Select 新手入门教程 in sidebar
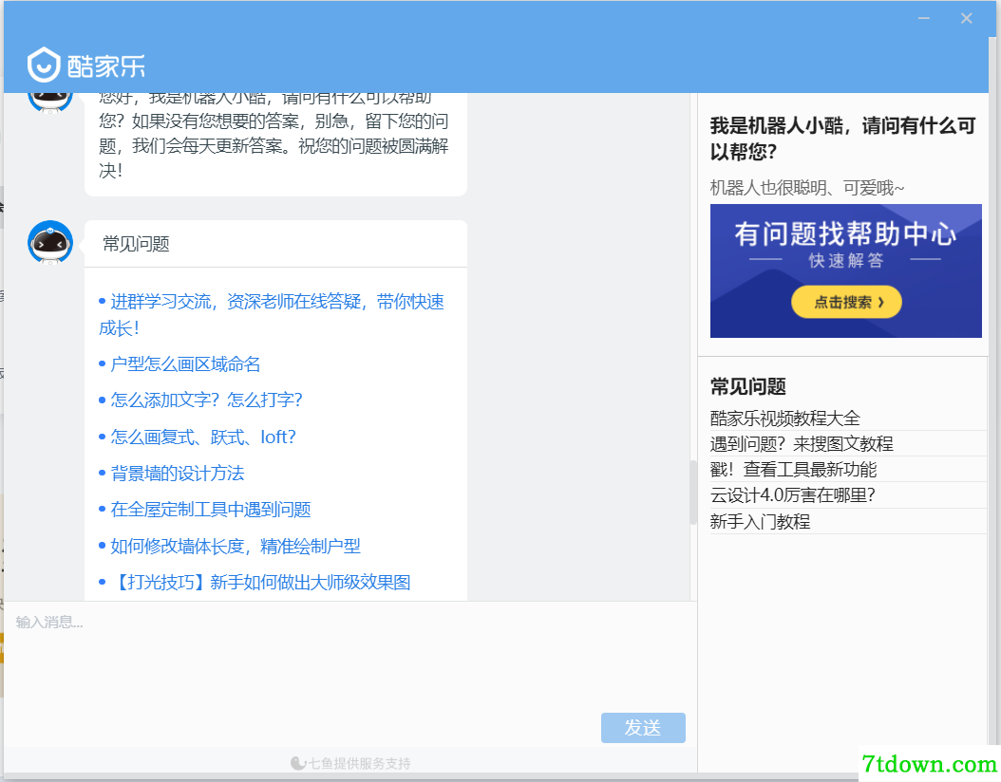The width and height of the screenshot is (1001, 782). [761, 522]
